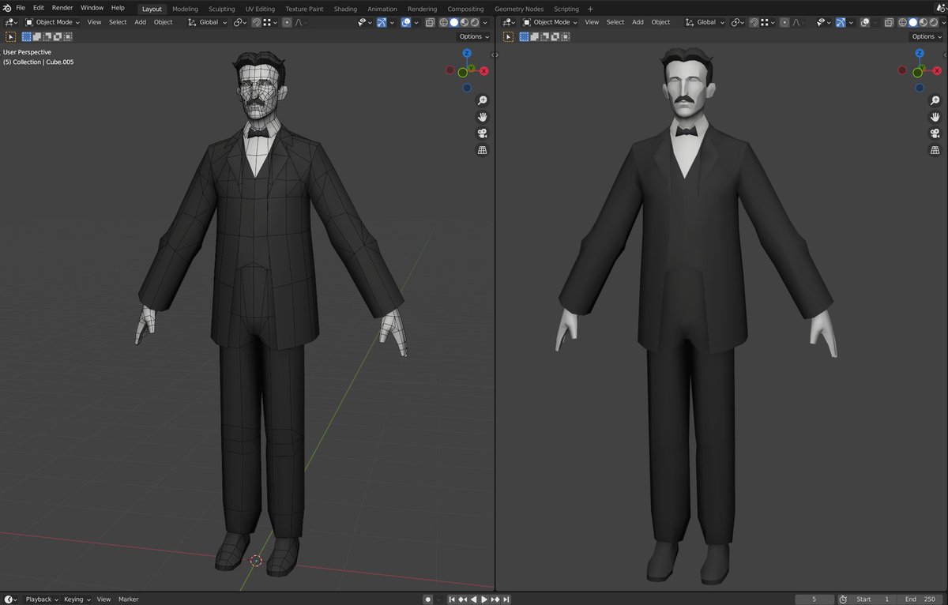This screenshot has width=948, height=605.
Task: Open the timeline Marker menu
Action: (129, 599)
